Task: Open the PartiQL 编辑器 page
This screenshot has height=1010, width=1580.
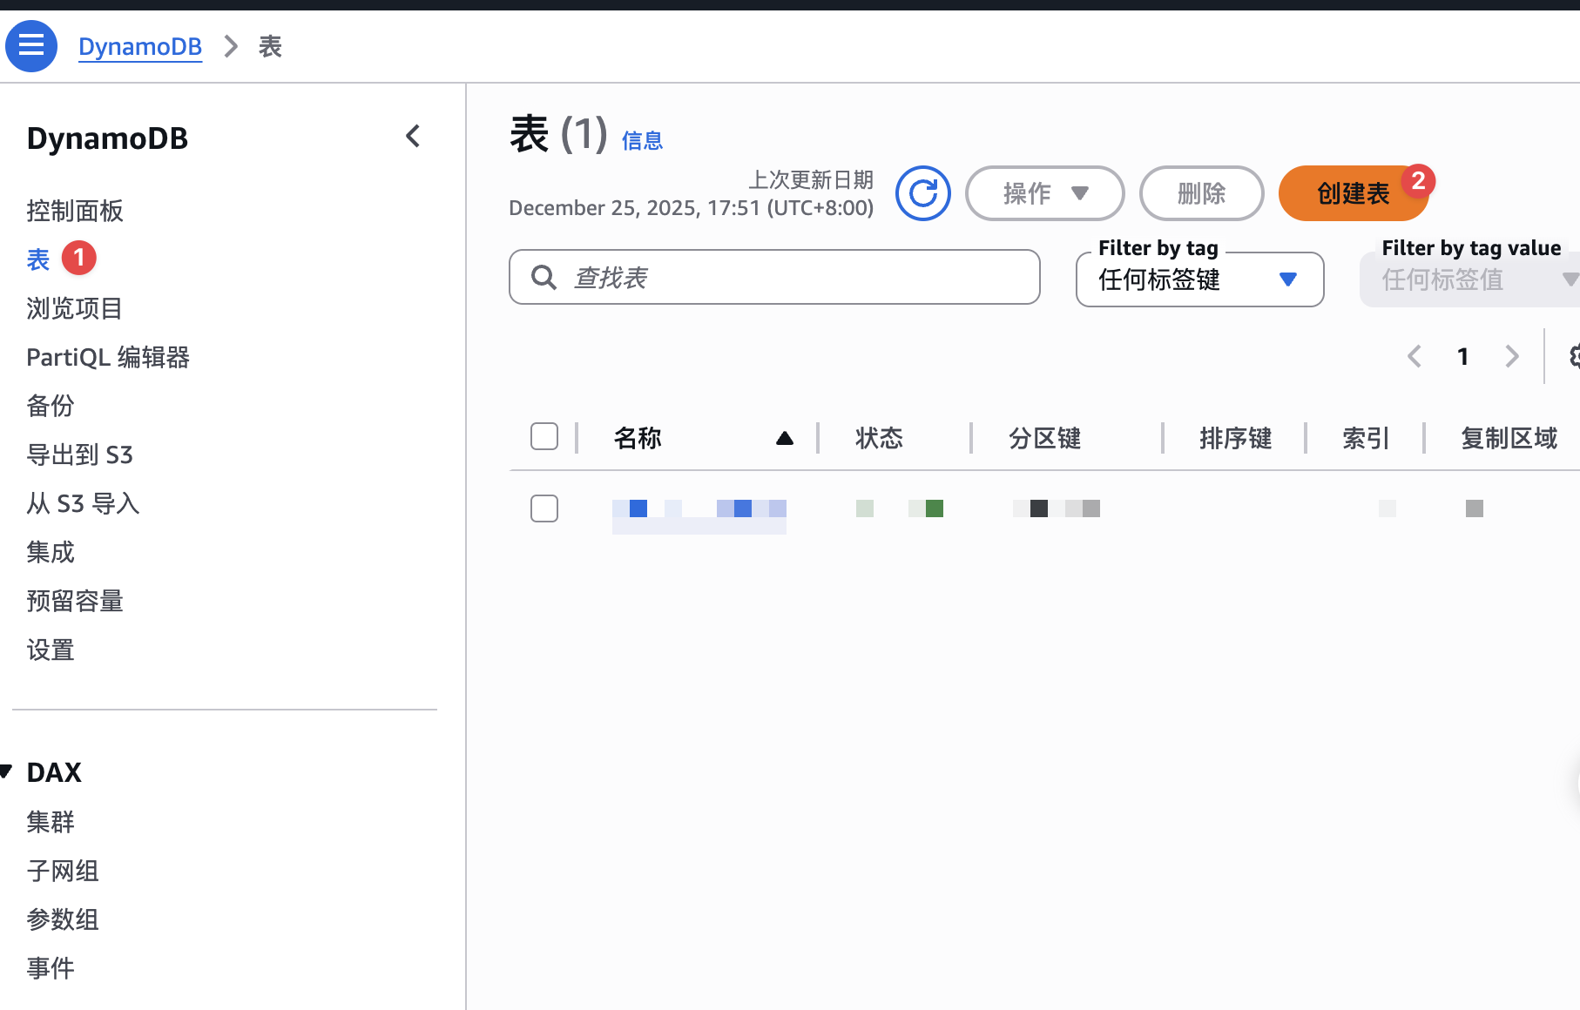Action: (x=107, y=357)
